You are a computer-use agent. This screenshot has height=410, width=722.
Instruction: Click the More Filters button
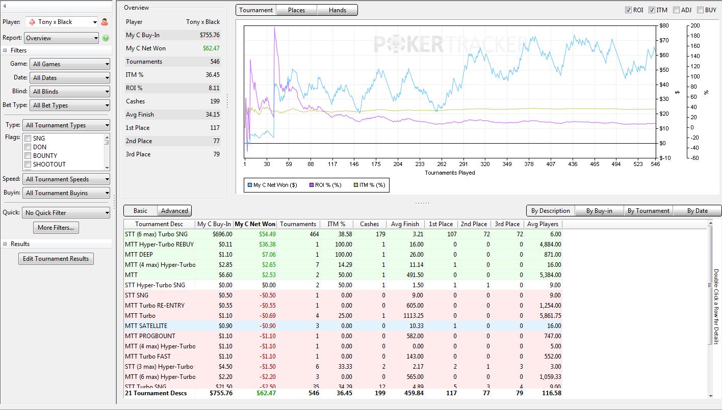point(56,228)
